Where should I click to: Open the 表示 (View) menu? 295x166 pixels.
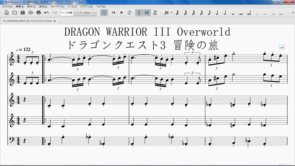(31, 6)
